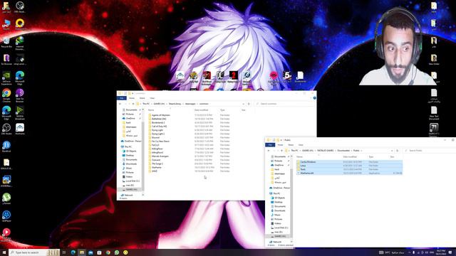
Task: Launch GeForce Experience from the desktop
Action: (6, 78)
